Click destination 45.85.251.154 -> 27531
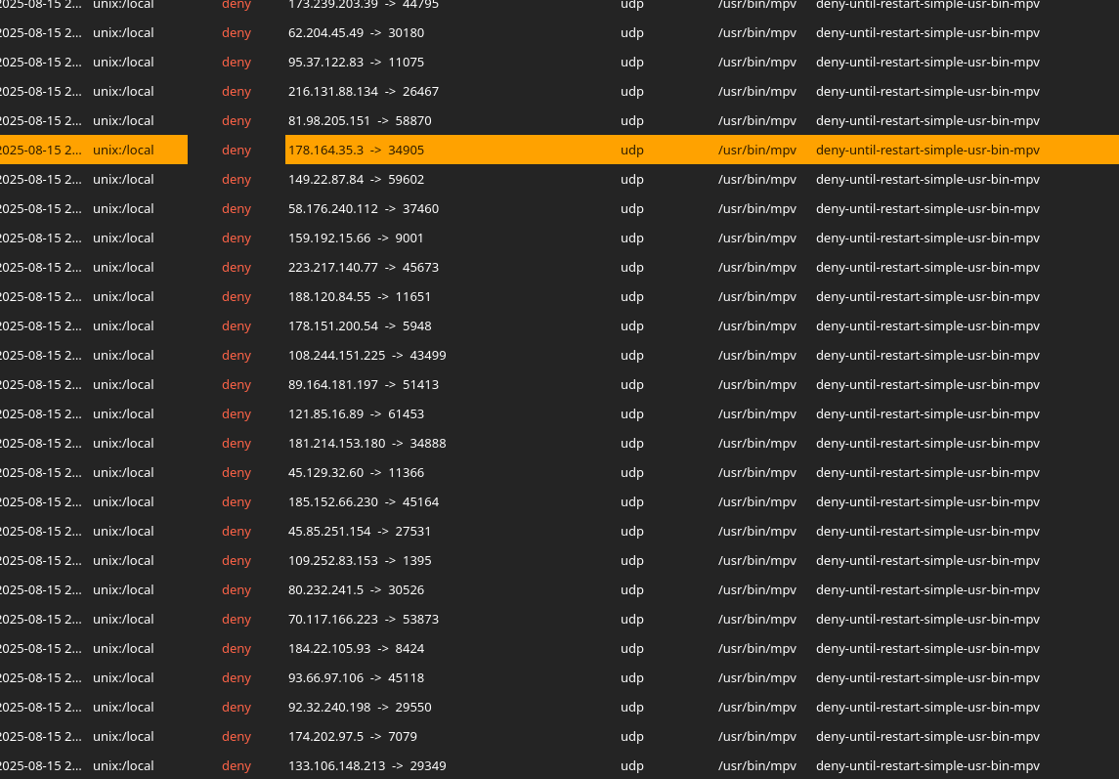Image resolution: width=1119 pixels, height=779 pixels. 360,531
